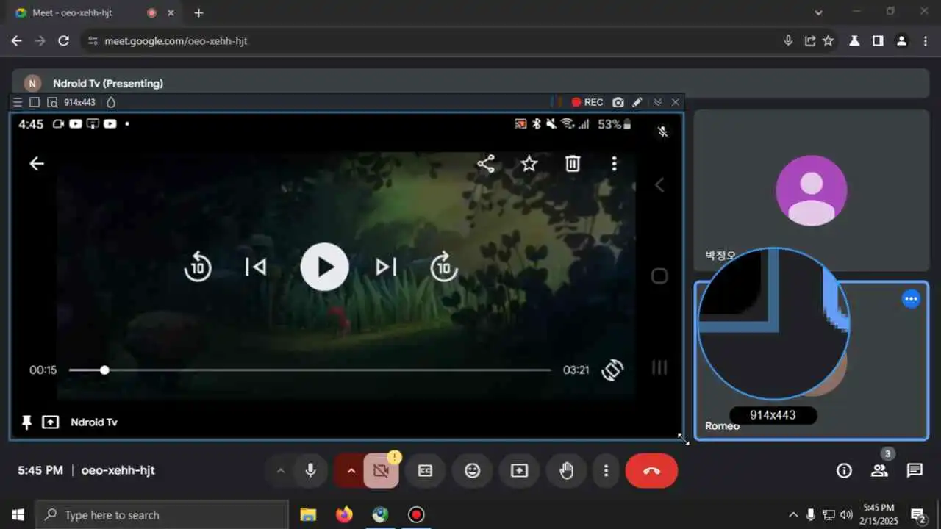The height and width of the screenshot is (529, 941).
Task: Open more options on Romeo's tile
Action: pos(911,299)
